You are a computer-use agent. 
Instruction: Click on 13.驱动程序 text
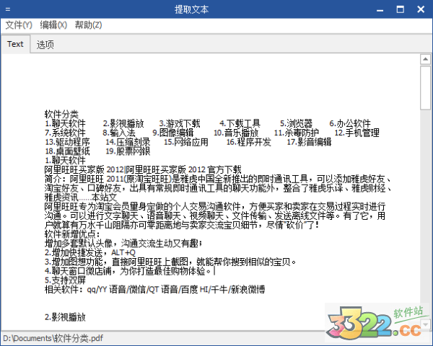67,142
